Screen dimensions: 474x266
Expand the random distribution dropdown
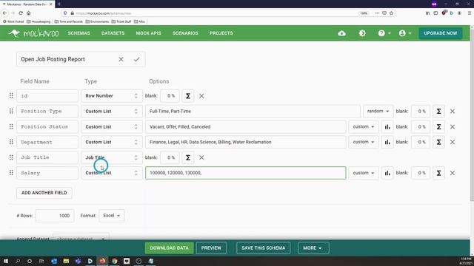[x=378, y=112]
